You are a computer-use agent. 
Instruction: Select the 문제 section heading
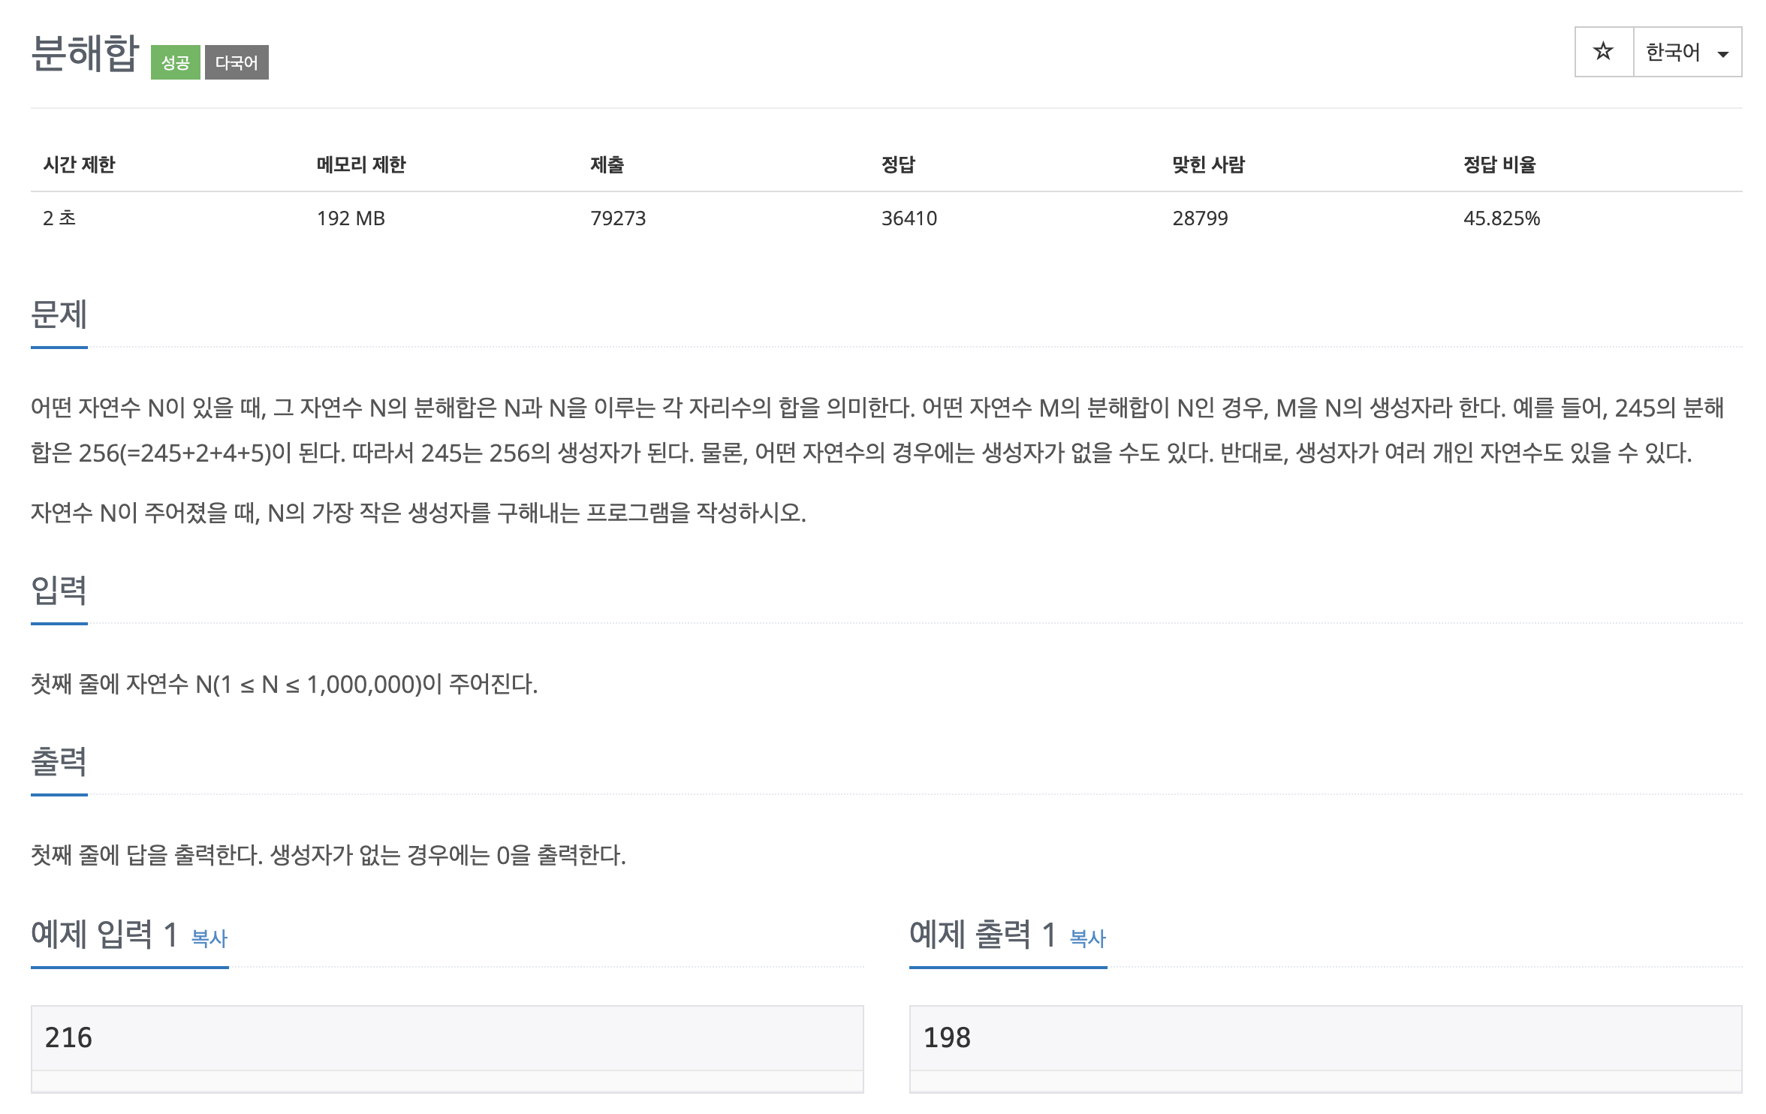(59, 315)
